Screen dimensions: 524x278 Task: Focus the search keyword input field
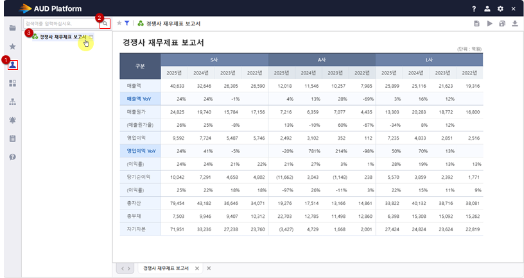(61, 23)
